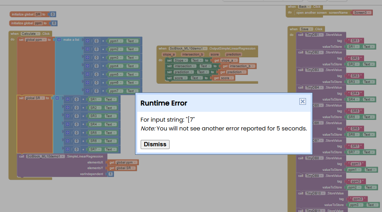The width and height of the screenshot is (382, 212).
Task: Click gear icon on the SR1 addition block
Action: [68, 99]
